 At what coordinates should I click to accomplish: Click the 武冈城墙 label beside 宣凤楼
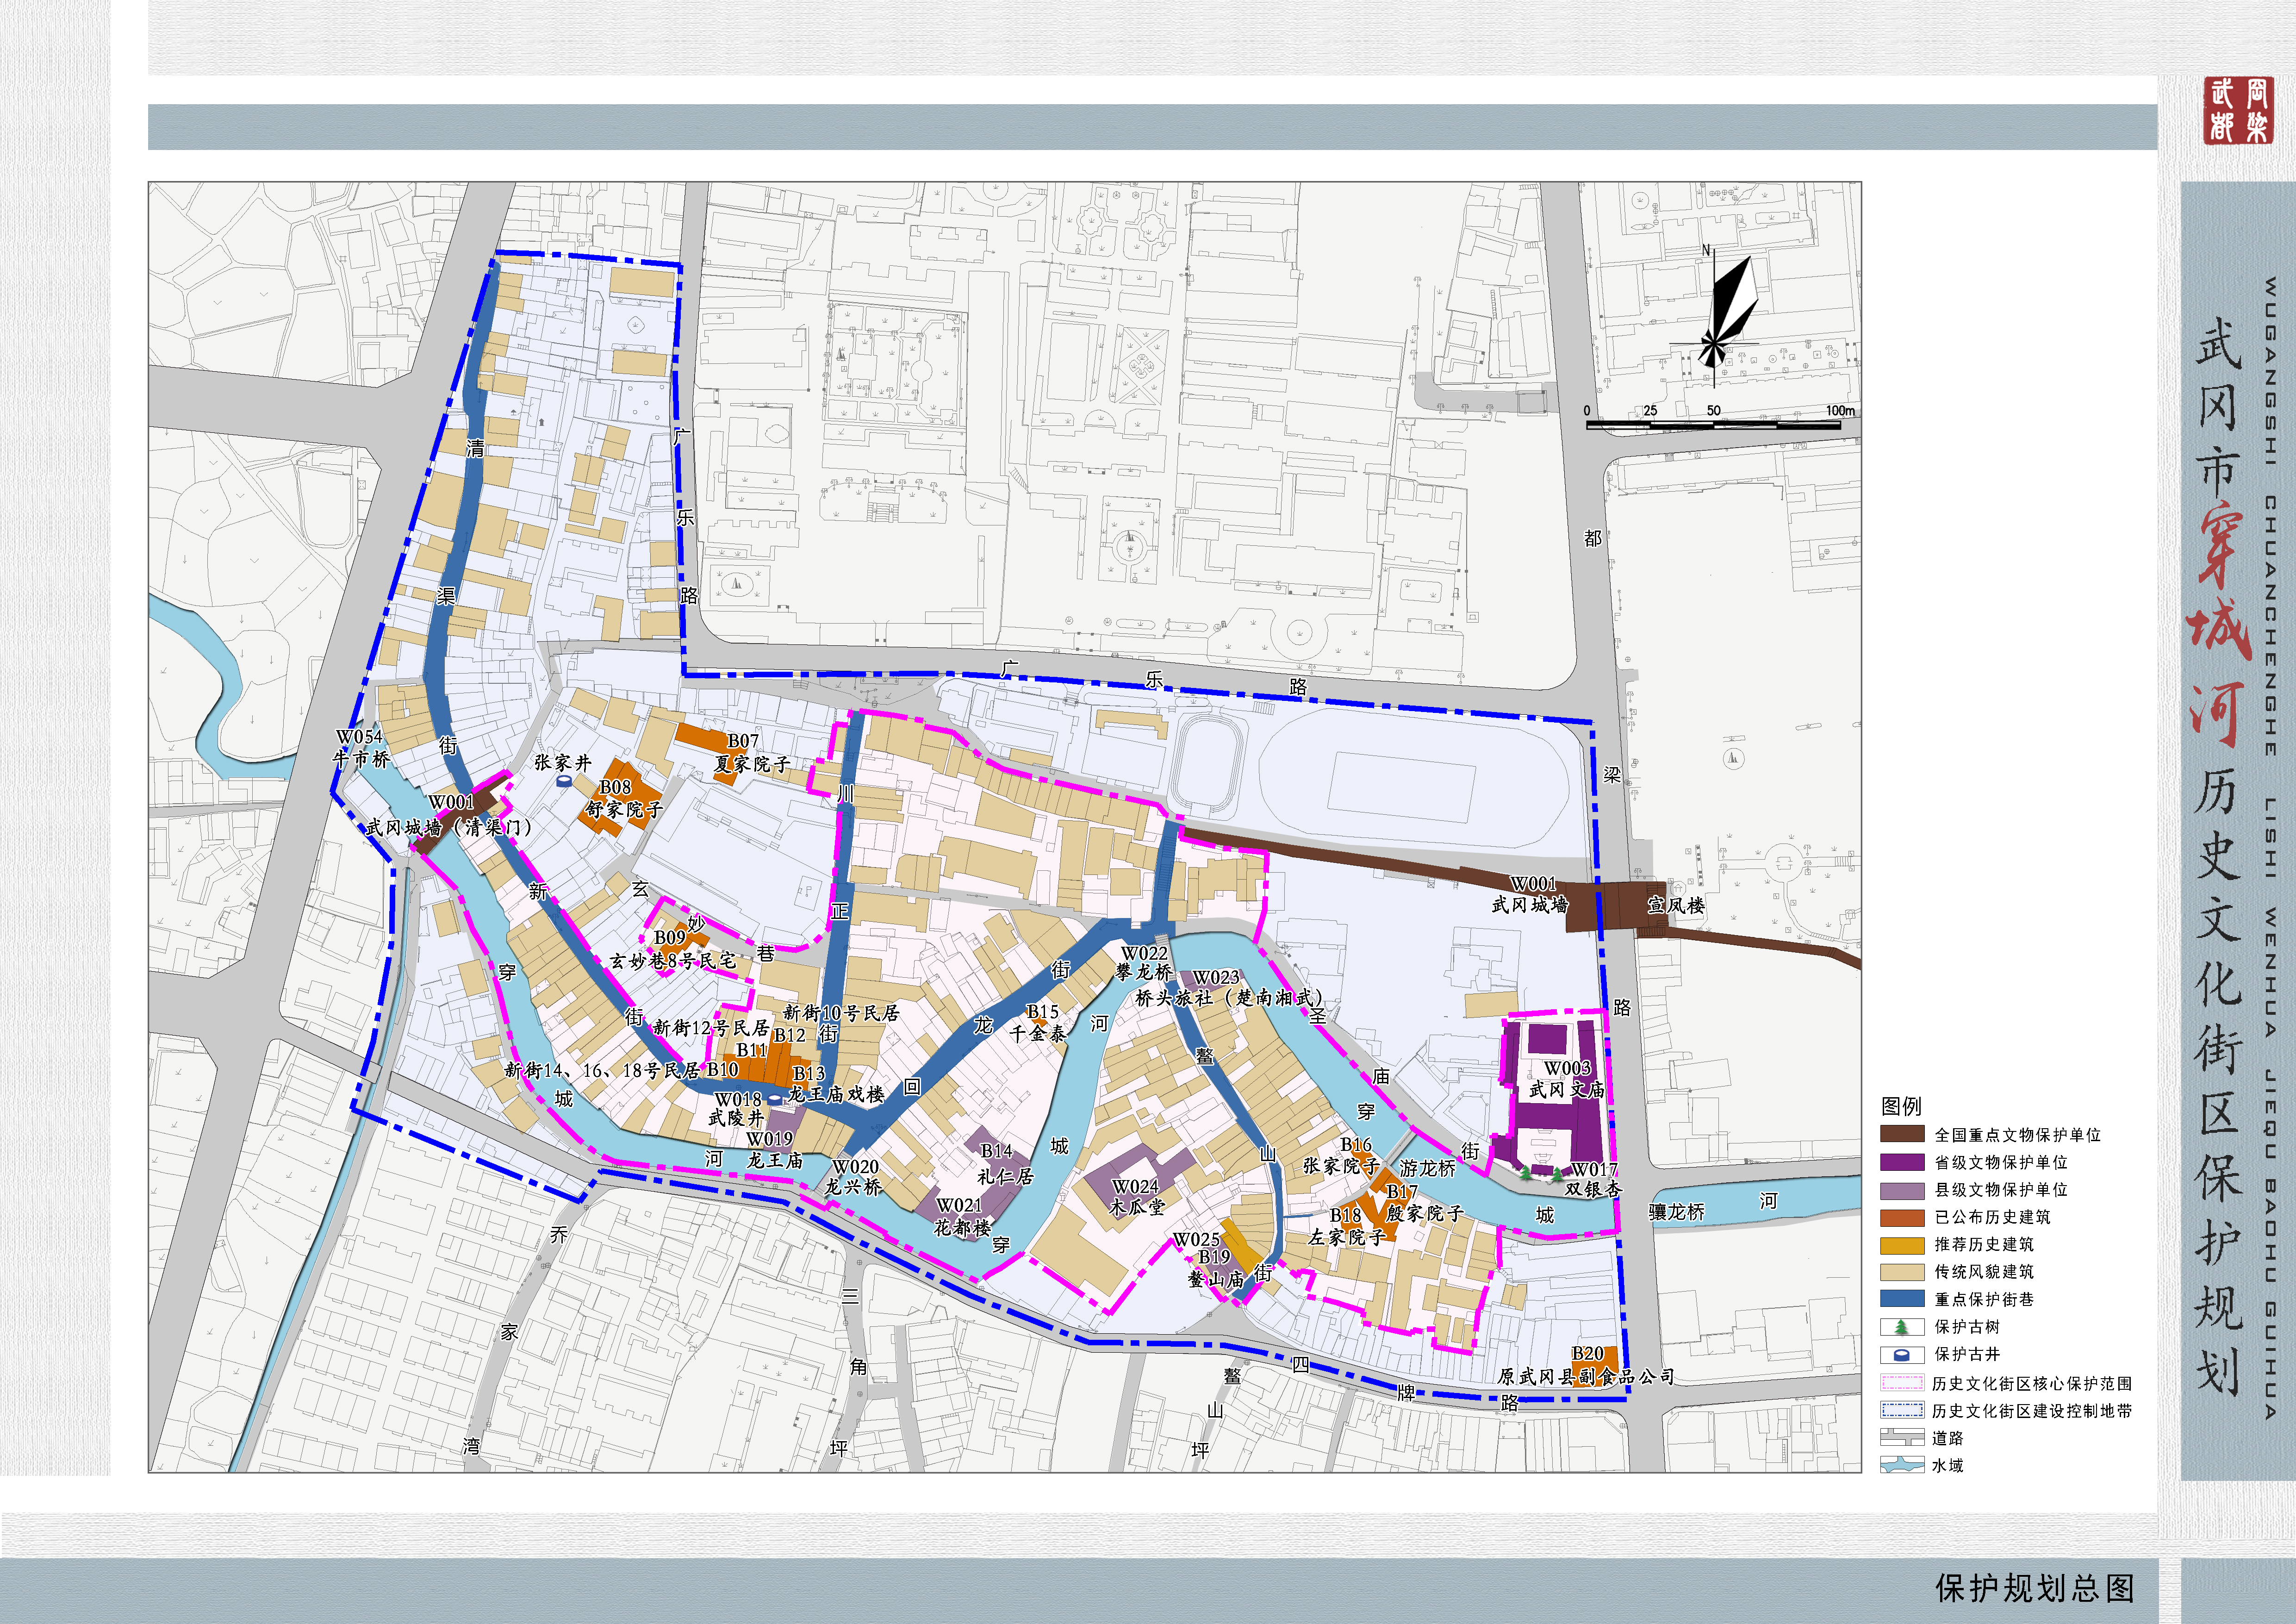click(x=1529, y=905)
